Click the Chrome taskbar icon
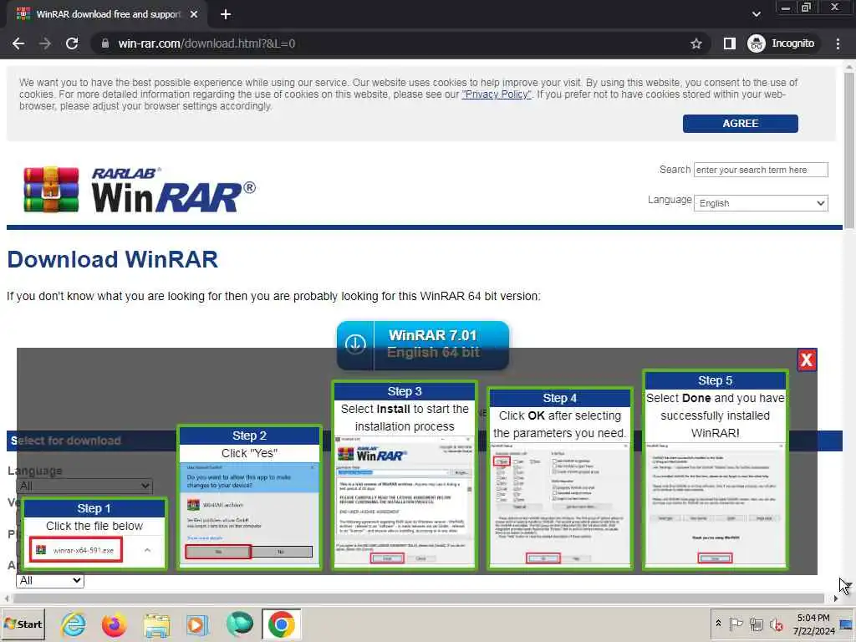856x642 pixels. [x=281, y=624]
